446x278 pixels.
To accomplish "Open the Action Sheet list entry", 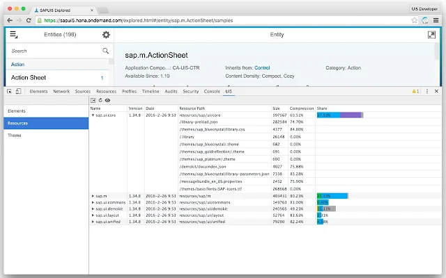I will 57,77.
